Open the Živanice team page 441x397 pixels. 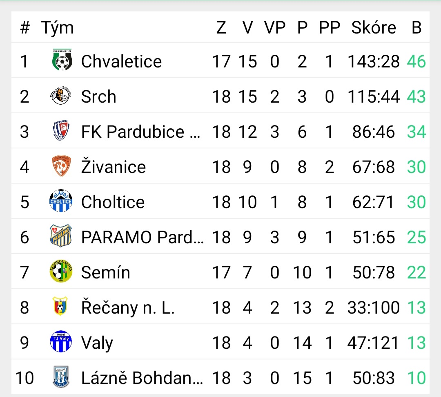point(114,166)
